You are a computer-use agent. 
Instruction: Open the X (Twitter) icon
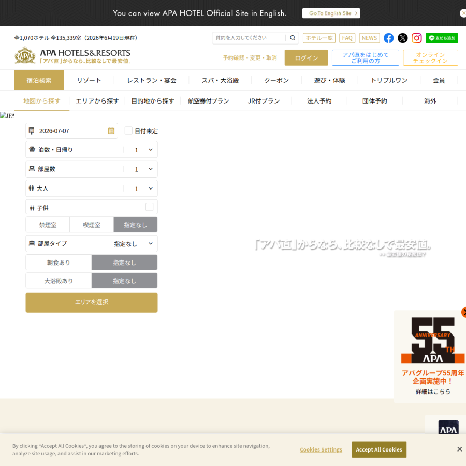point(402,38)
